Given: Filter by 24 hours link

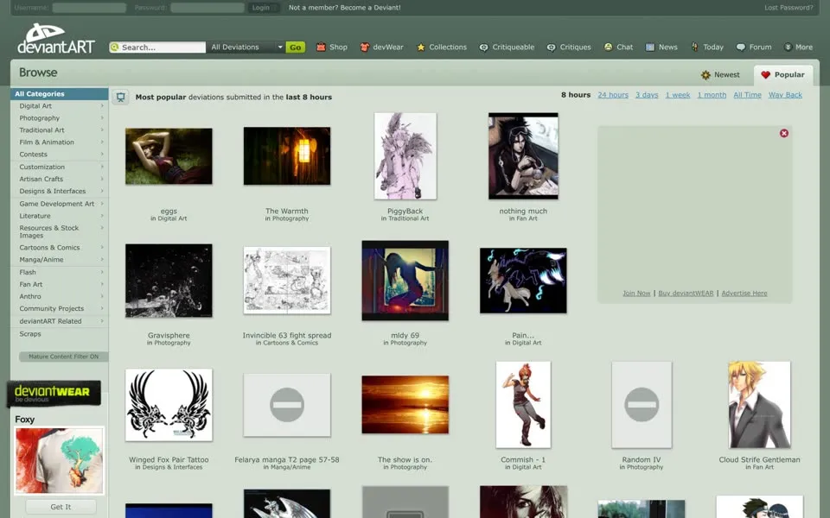Looking at the screenshot, I should pyautogui.click(x=613, y=95).
